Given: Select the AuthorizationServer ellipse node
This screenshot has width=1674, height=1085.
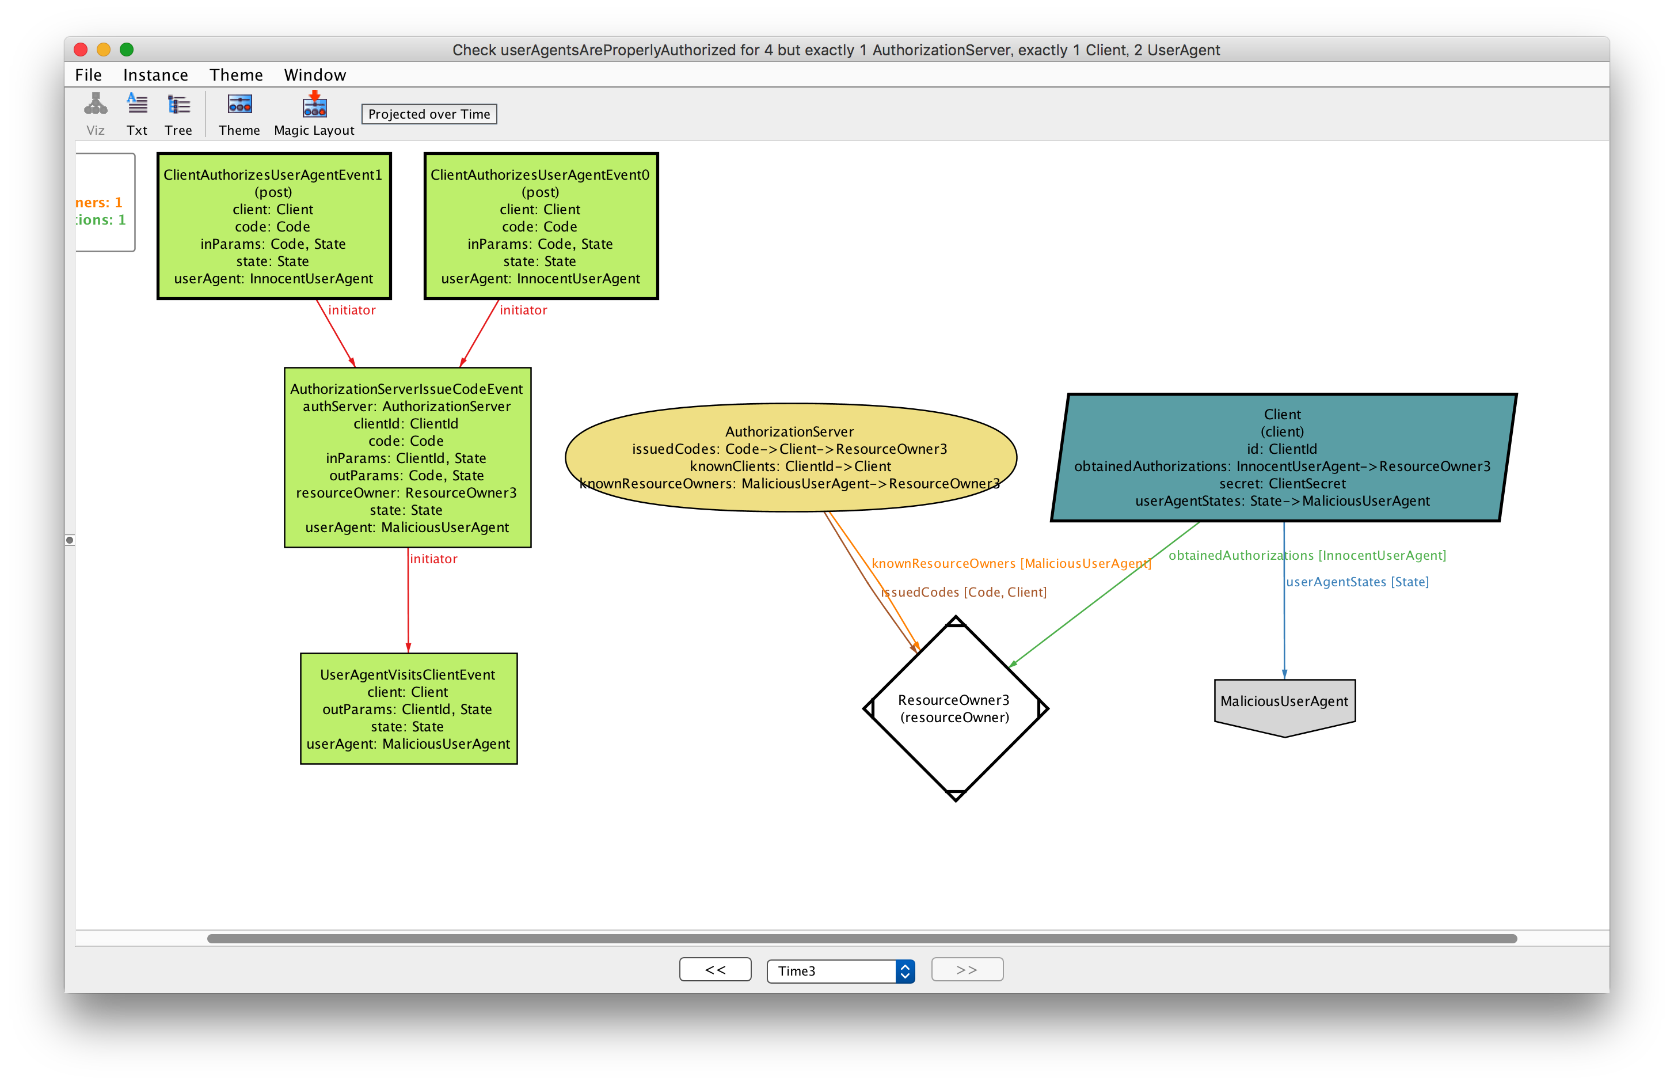Looking at the screenshot, I should pos(790,457).
